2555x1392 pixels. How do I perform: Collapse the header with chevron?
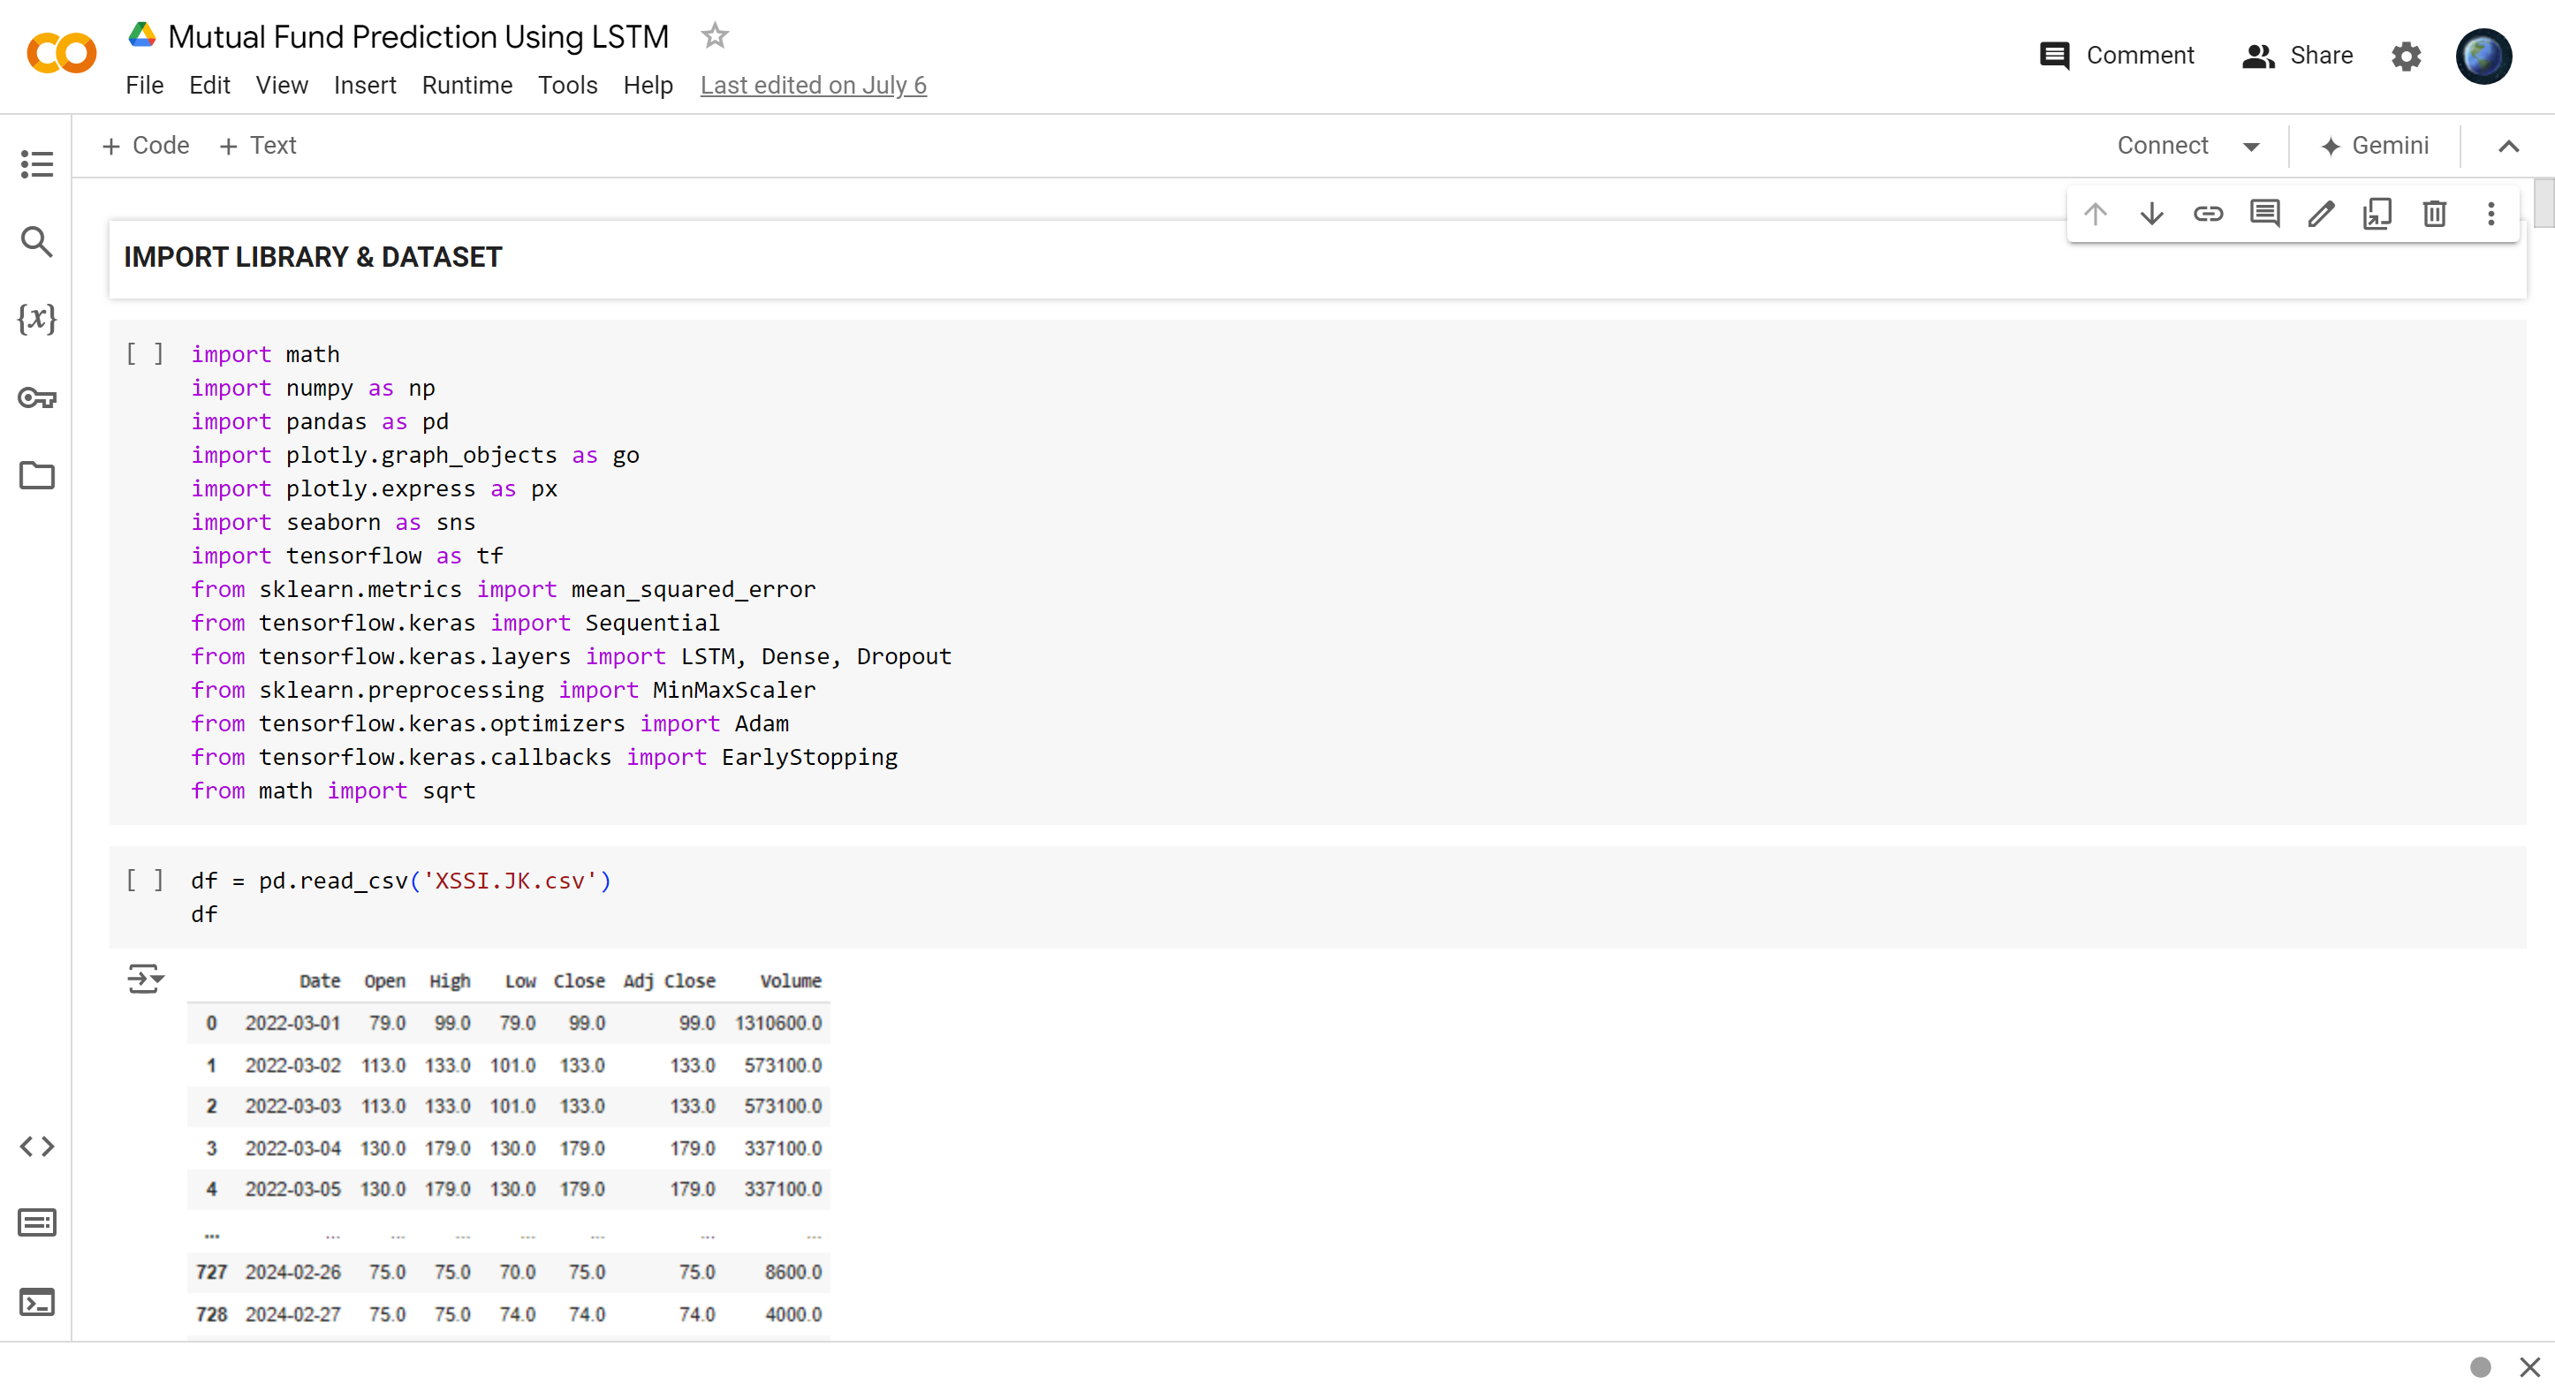tap(2508, 147)
